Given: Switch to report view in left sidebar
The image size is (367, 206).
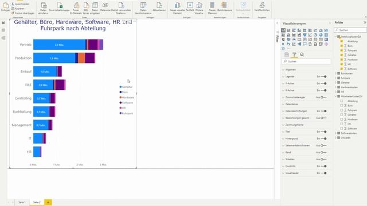Looking at the screenshot, I should (x=3, y=23).
